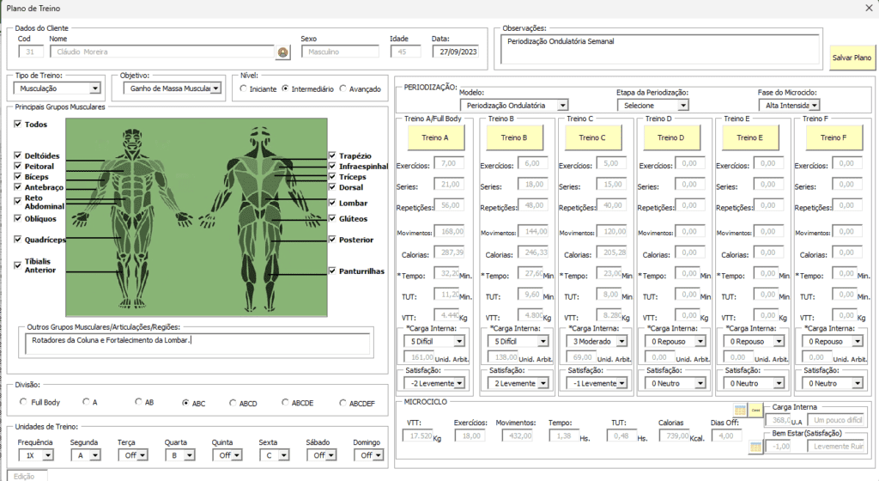Open the Treino B button
The image size is (879, 481).
(x=514, y=137)
